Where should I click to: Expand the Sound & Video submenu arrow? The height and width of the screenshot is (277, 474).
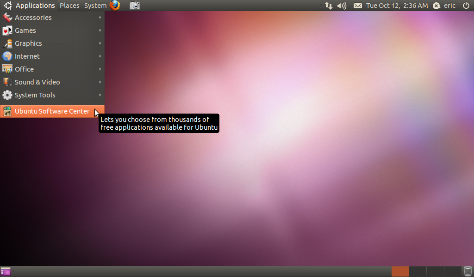(x=100, y=82)
